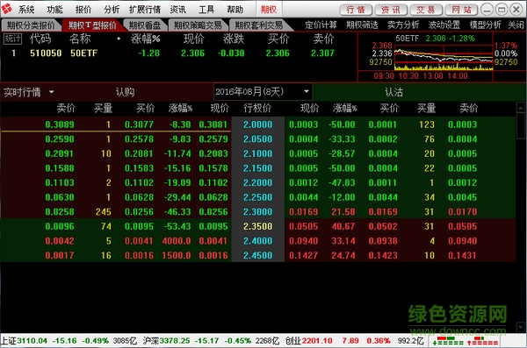This screenshot has width=527, height=348.
Task: Switch to 期权套利交易 tab
Action: click(259, 25)
